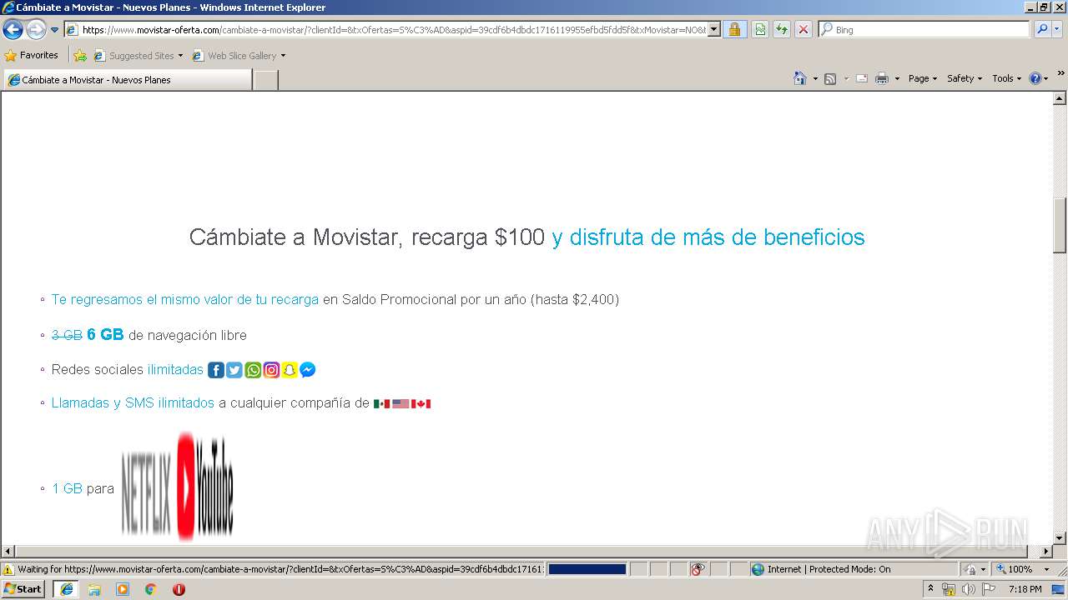Click the United States flag icon
The width and height of the screenshot is (1068, 600).
[x=401, y=403]
